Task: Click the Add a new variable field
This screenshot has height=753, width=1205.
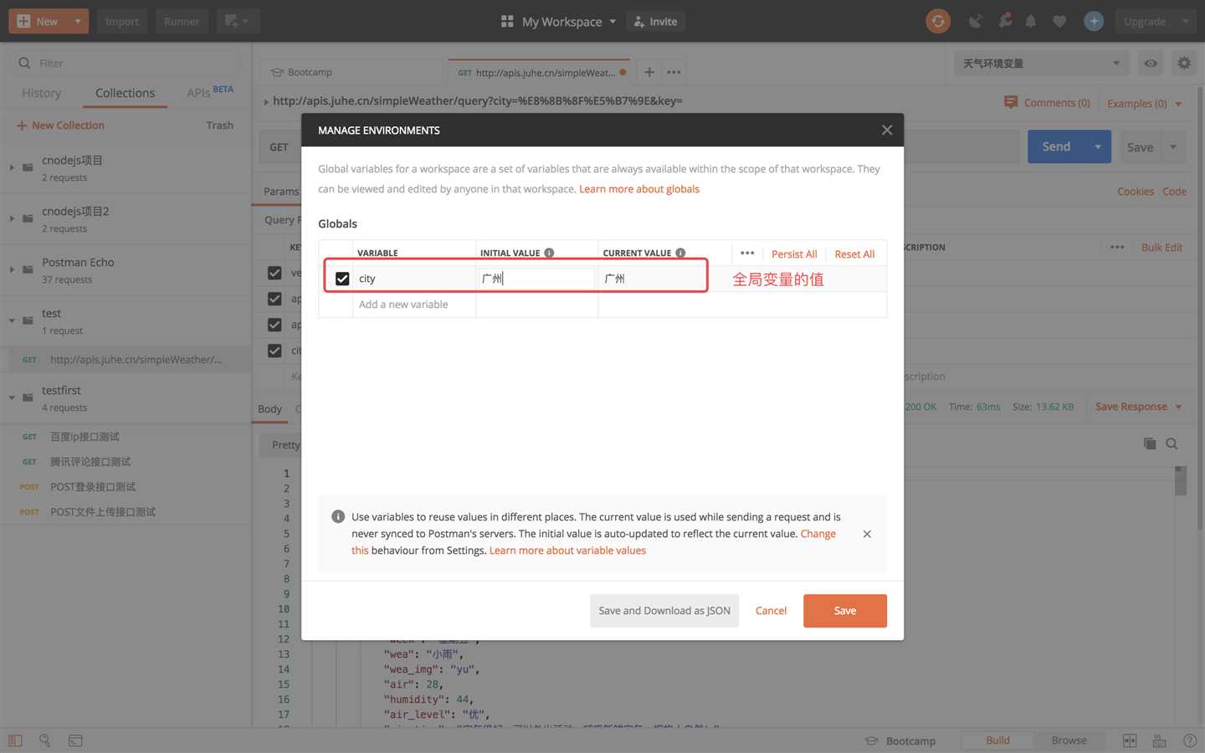Action: [413, 305]
